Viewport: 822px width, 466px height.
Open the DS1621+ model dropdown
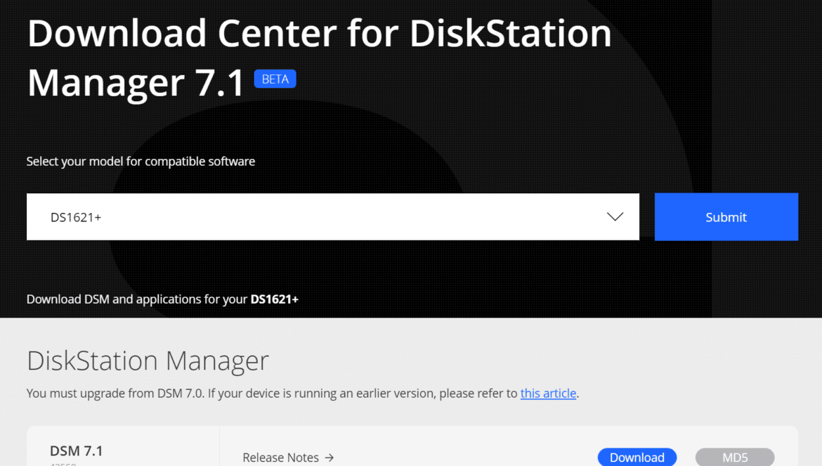(x=333, y=217)
